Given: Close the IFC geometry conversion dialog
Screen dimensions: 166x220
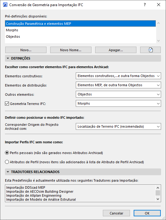Looking at the screenshot, I should pos(159,5).
